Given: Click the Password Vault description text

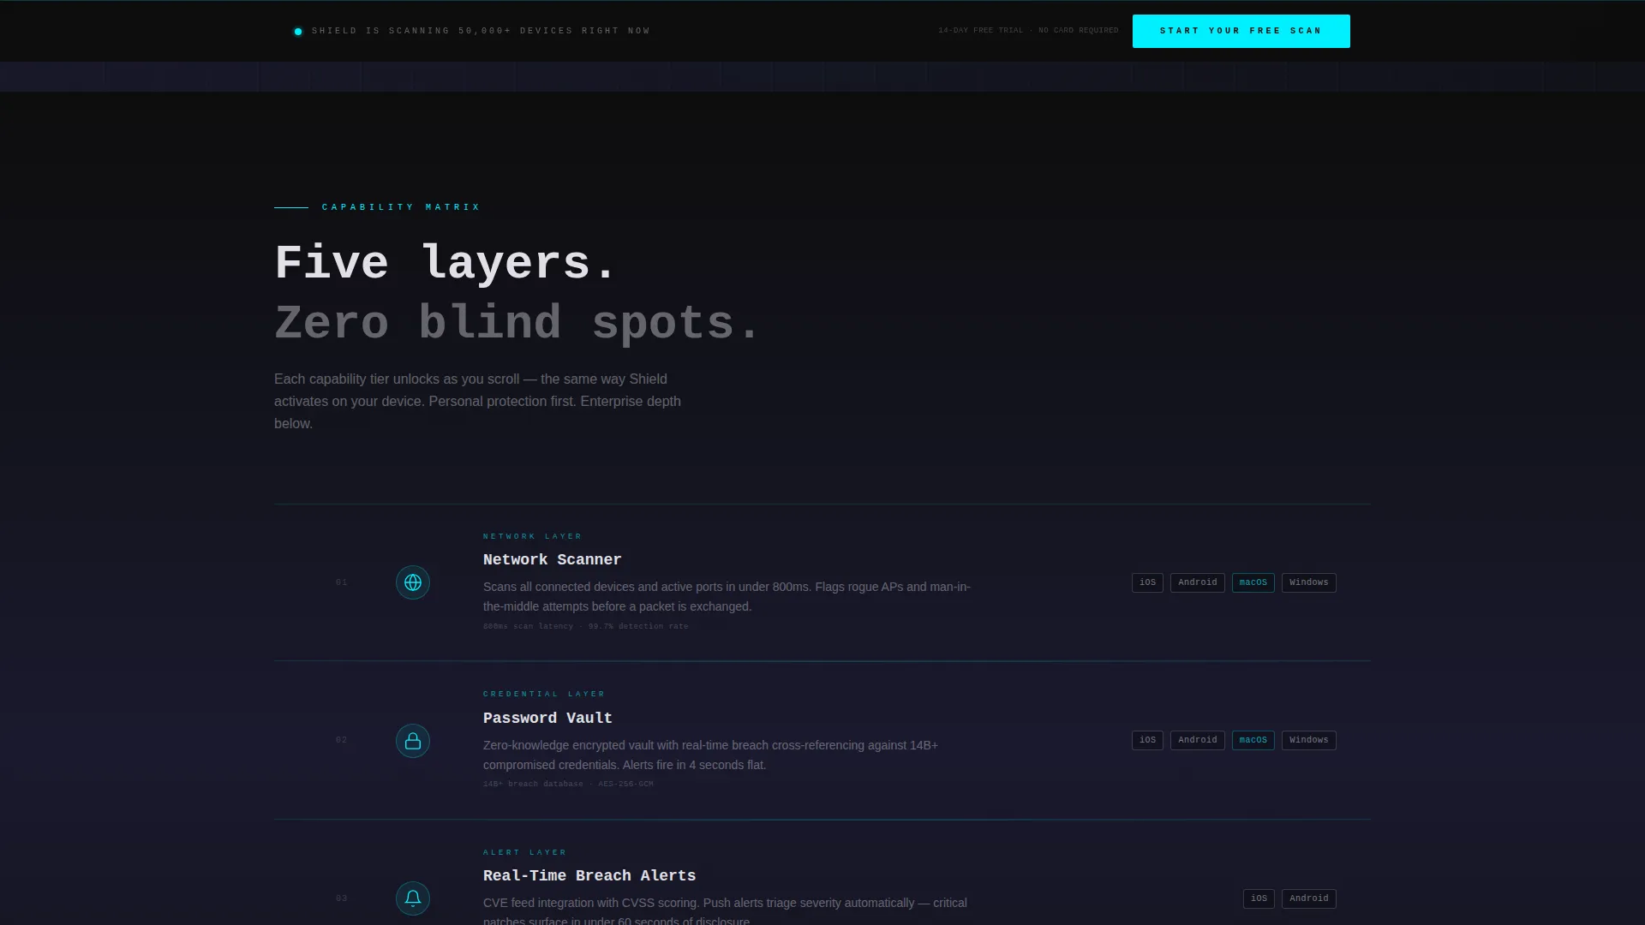Looking at the screenshot, I should tap(710, 755).
